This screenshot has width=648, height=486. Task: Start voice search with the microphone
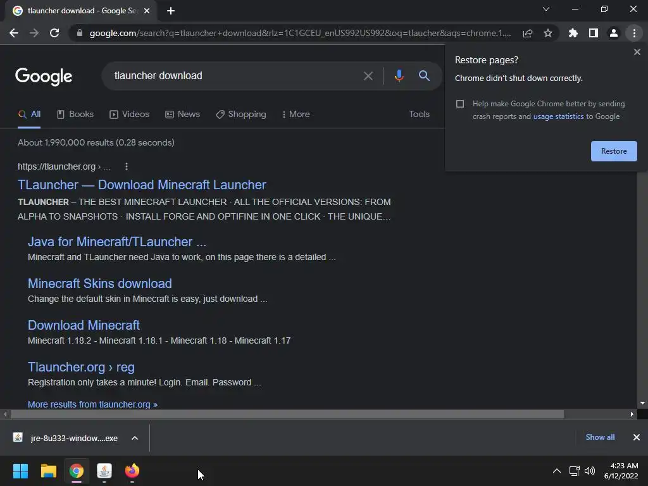pyautogui.click(x=399, y=76)
